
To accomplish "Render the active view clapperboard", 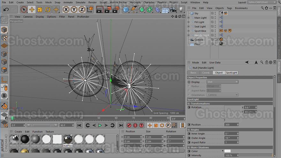I will pyautogui.click(x=99, y=9).
